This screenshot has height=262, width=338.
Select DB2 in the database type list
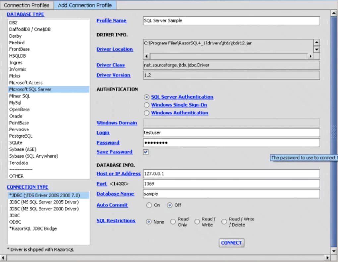click(x=48, y=23)
